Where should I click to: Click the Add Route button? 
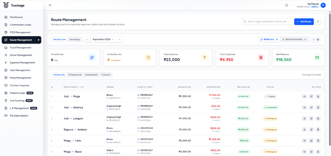304,22
